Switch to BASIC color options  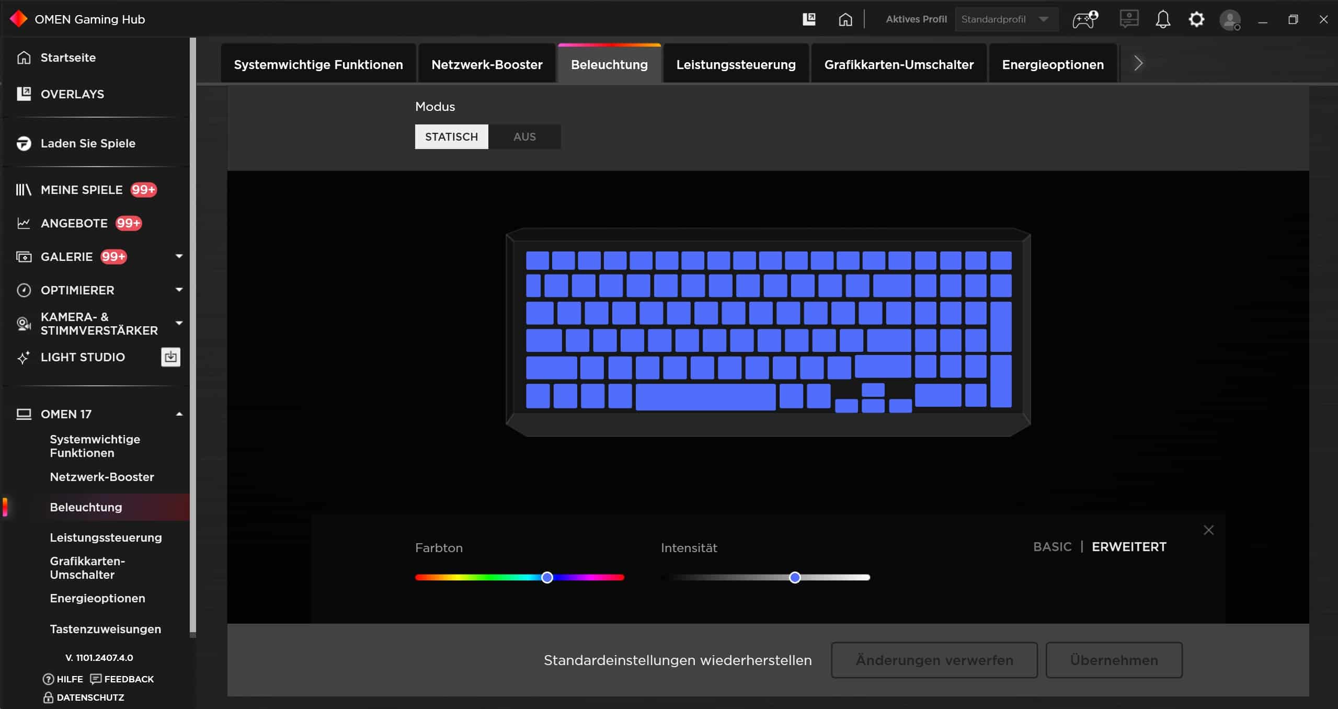1052,547
